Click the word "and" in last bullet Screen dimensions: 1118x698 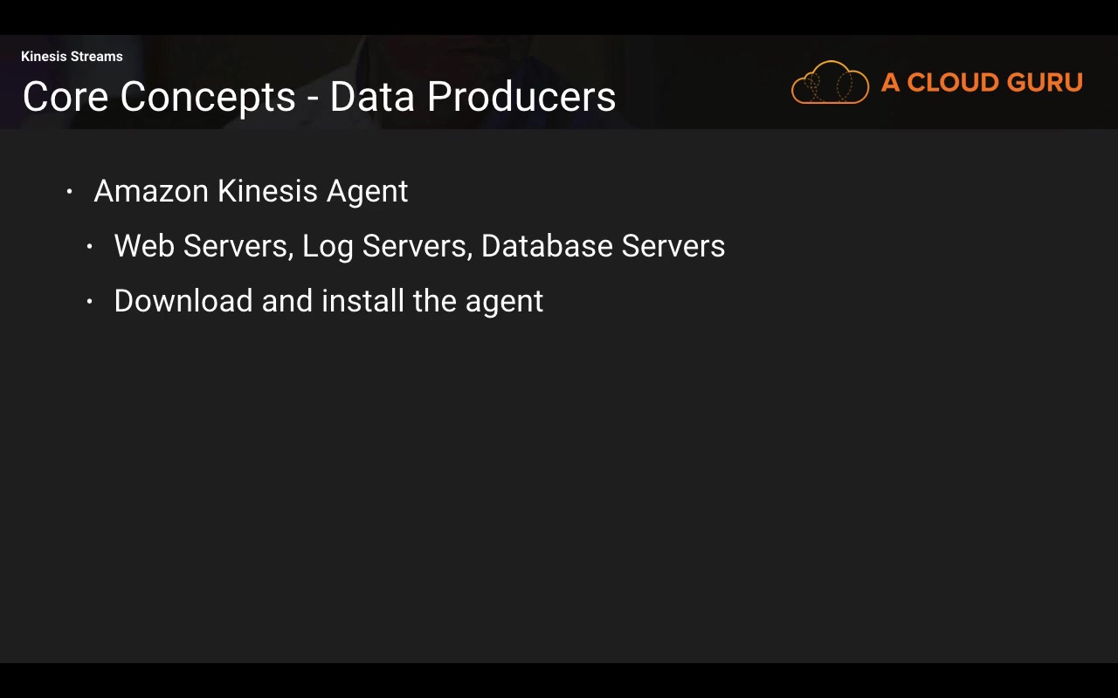click(x=286, y=301)
